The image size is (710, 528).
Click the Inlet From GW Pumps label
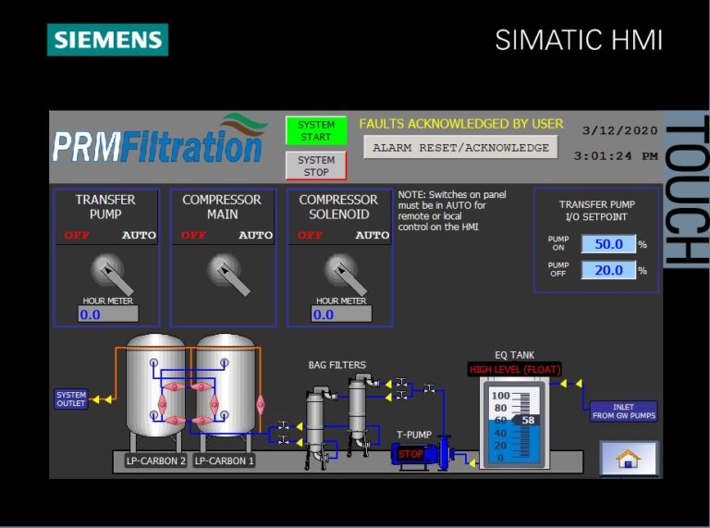pyautogui.click(x=624, y=411)
